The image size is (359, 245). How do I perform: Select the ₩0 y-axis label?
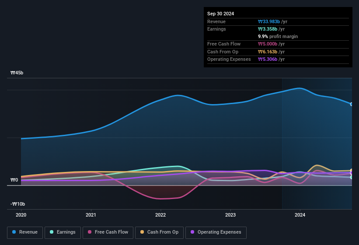[14, 180]
